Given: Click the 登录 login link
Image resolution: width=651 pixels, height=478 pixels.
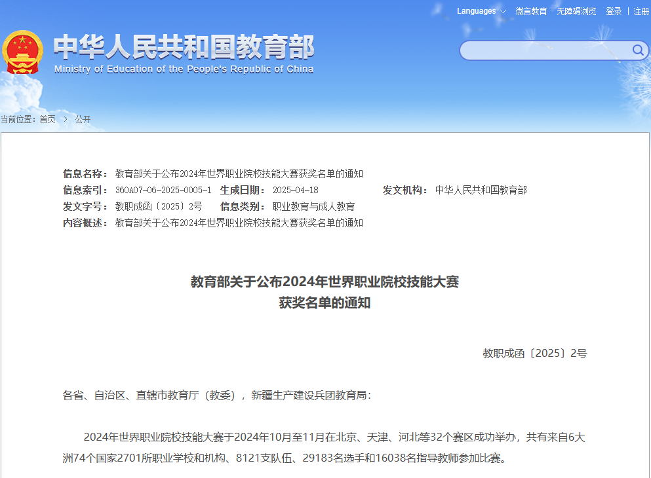Looking at the screenshot, I should (614, 11).
